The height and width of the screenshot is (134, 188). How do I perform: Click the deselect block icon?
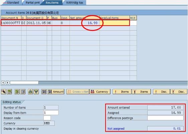point(23,91)
